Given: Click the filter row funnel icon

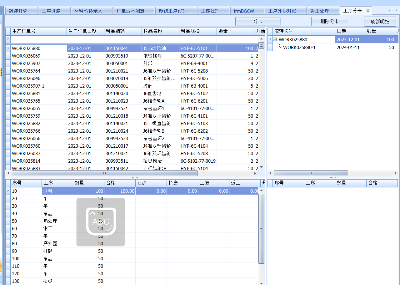Looking at the screenshot, I should pos(8,39).
